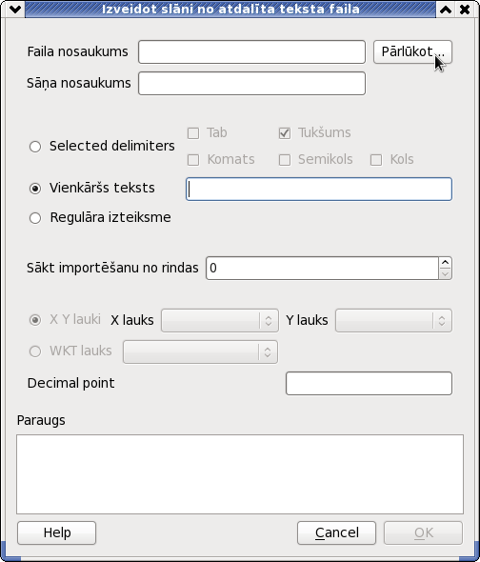Click the Decimal point text field
The width and height of the screenshot is (480, 562).
(369, 384)
